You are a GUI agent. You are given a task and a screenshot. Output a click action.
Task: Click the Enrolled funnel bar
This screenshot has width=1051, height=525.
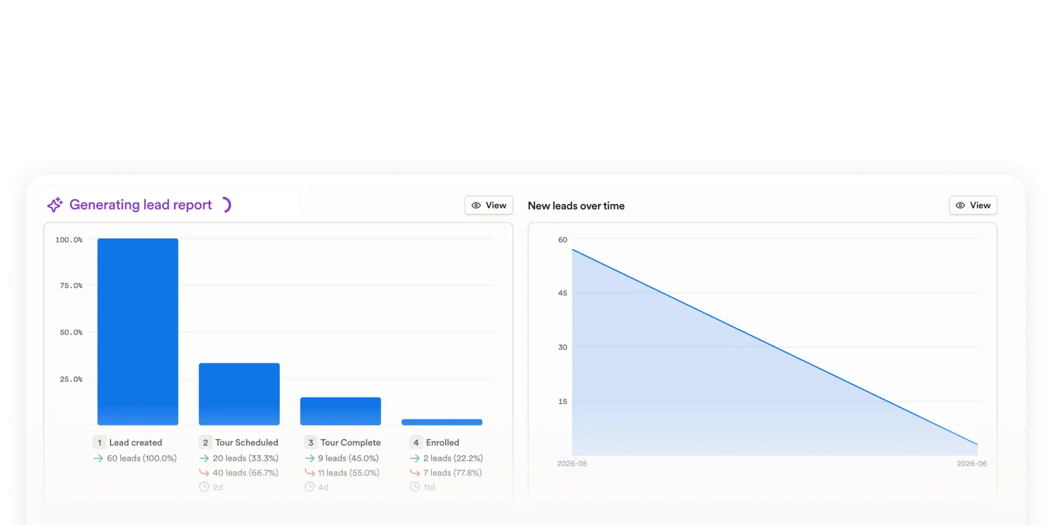click(x=442, y=422)
